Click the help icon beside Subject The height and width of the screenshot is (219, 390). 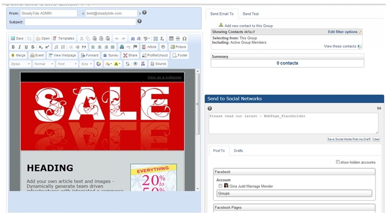coord(139,21)
